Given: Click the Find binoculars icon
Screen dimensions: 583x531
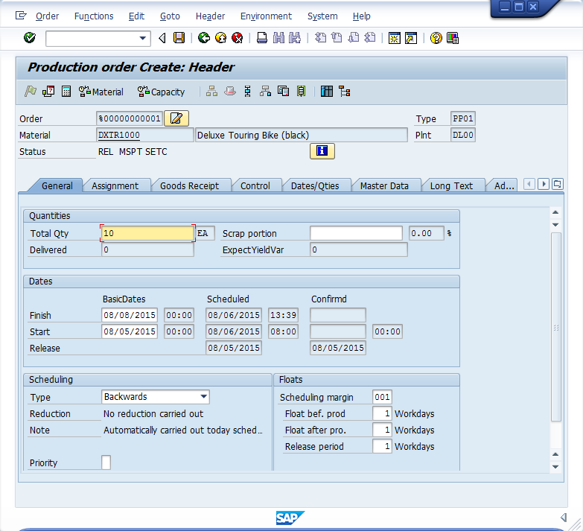Looking at the screenshot, I should (x=278, y=38).
